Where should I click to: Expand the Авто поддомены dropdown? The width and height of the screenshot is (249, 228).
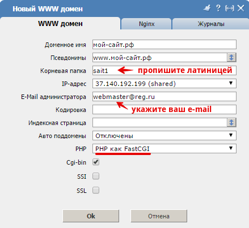(x=164, y=136)
